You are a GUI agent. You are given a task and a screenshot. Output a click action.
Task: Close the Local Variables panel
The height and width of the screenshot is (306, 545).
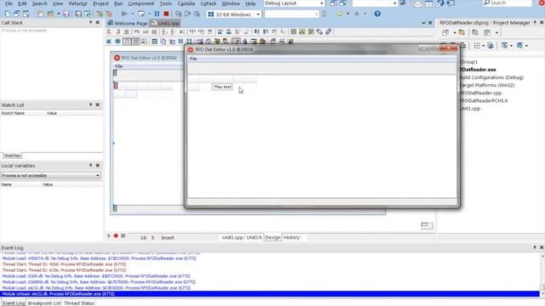(x=98, y=166)
